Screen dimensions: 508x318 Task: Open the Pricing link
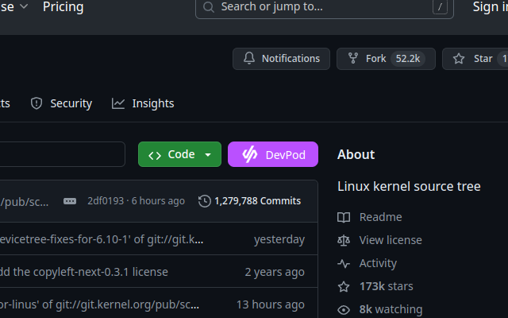coord(63,7)
